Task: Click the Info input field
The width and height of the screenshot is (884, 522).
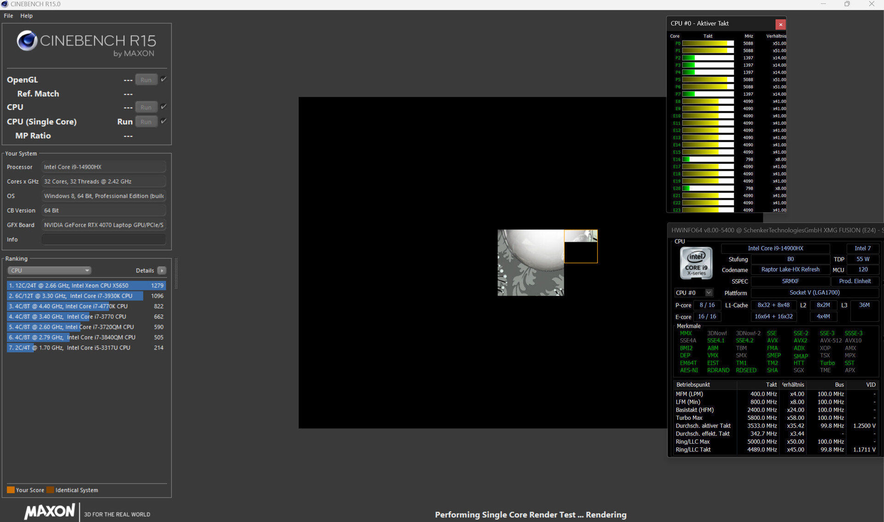Action: pyautogui.click(x=104, y=239)
